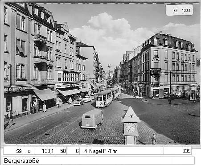Viewport: 201px width, 165px height.
Task: Click the field with value 6
Action: [x=73, y=151]
